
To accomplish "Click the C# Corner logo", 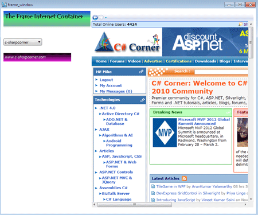I will pyautogui.click(x=127, y=42).
